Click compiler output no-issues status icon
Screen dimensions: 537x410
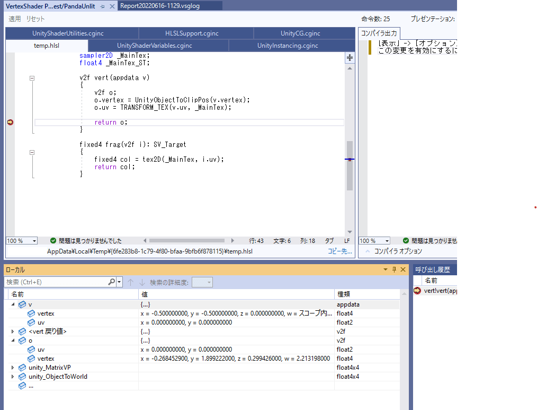coord(406,240)
